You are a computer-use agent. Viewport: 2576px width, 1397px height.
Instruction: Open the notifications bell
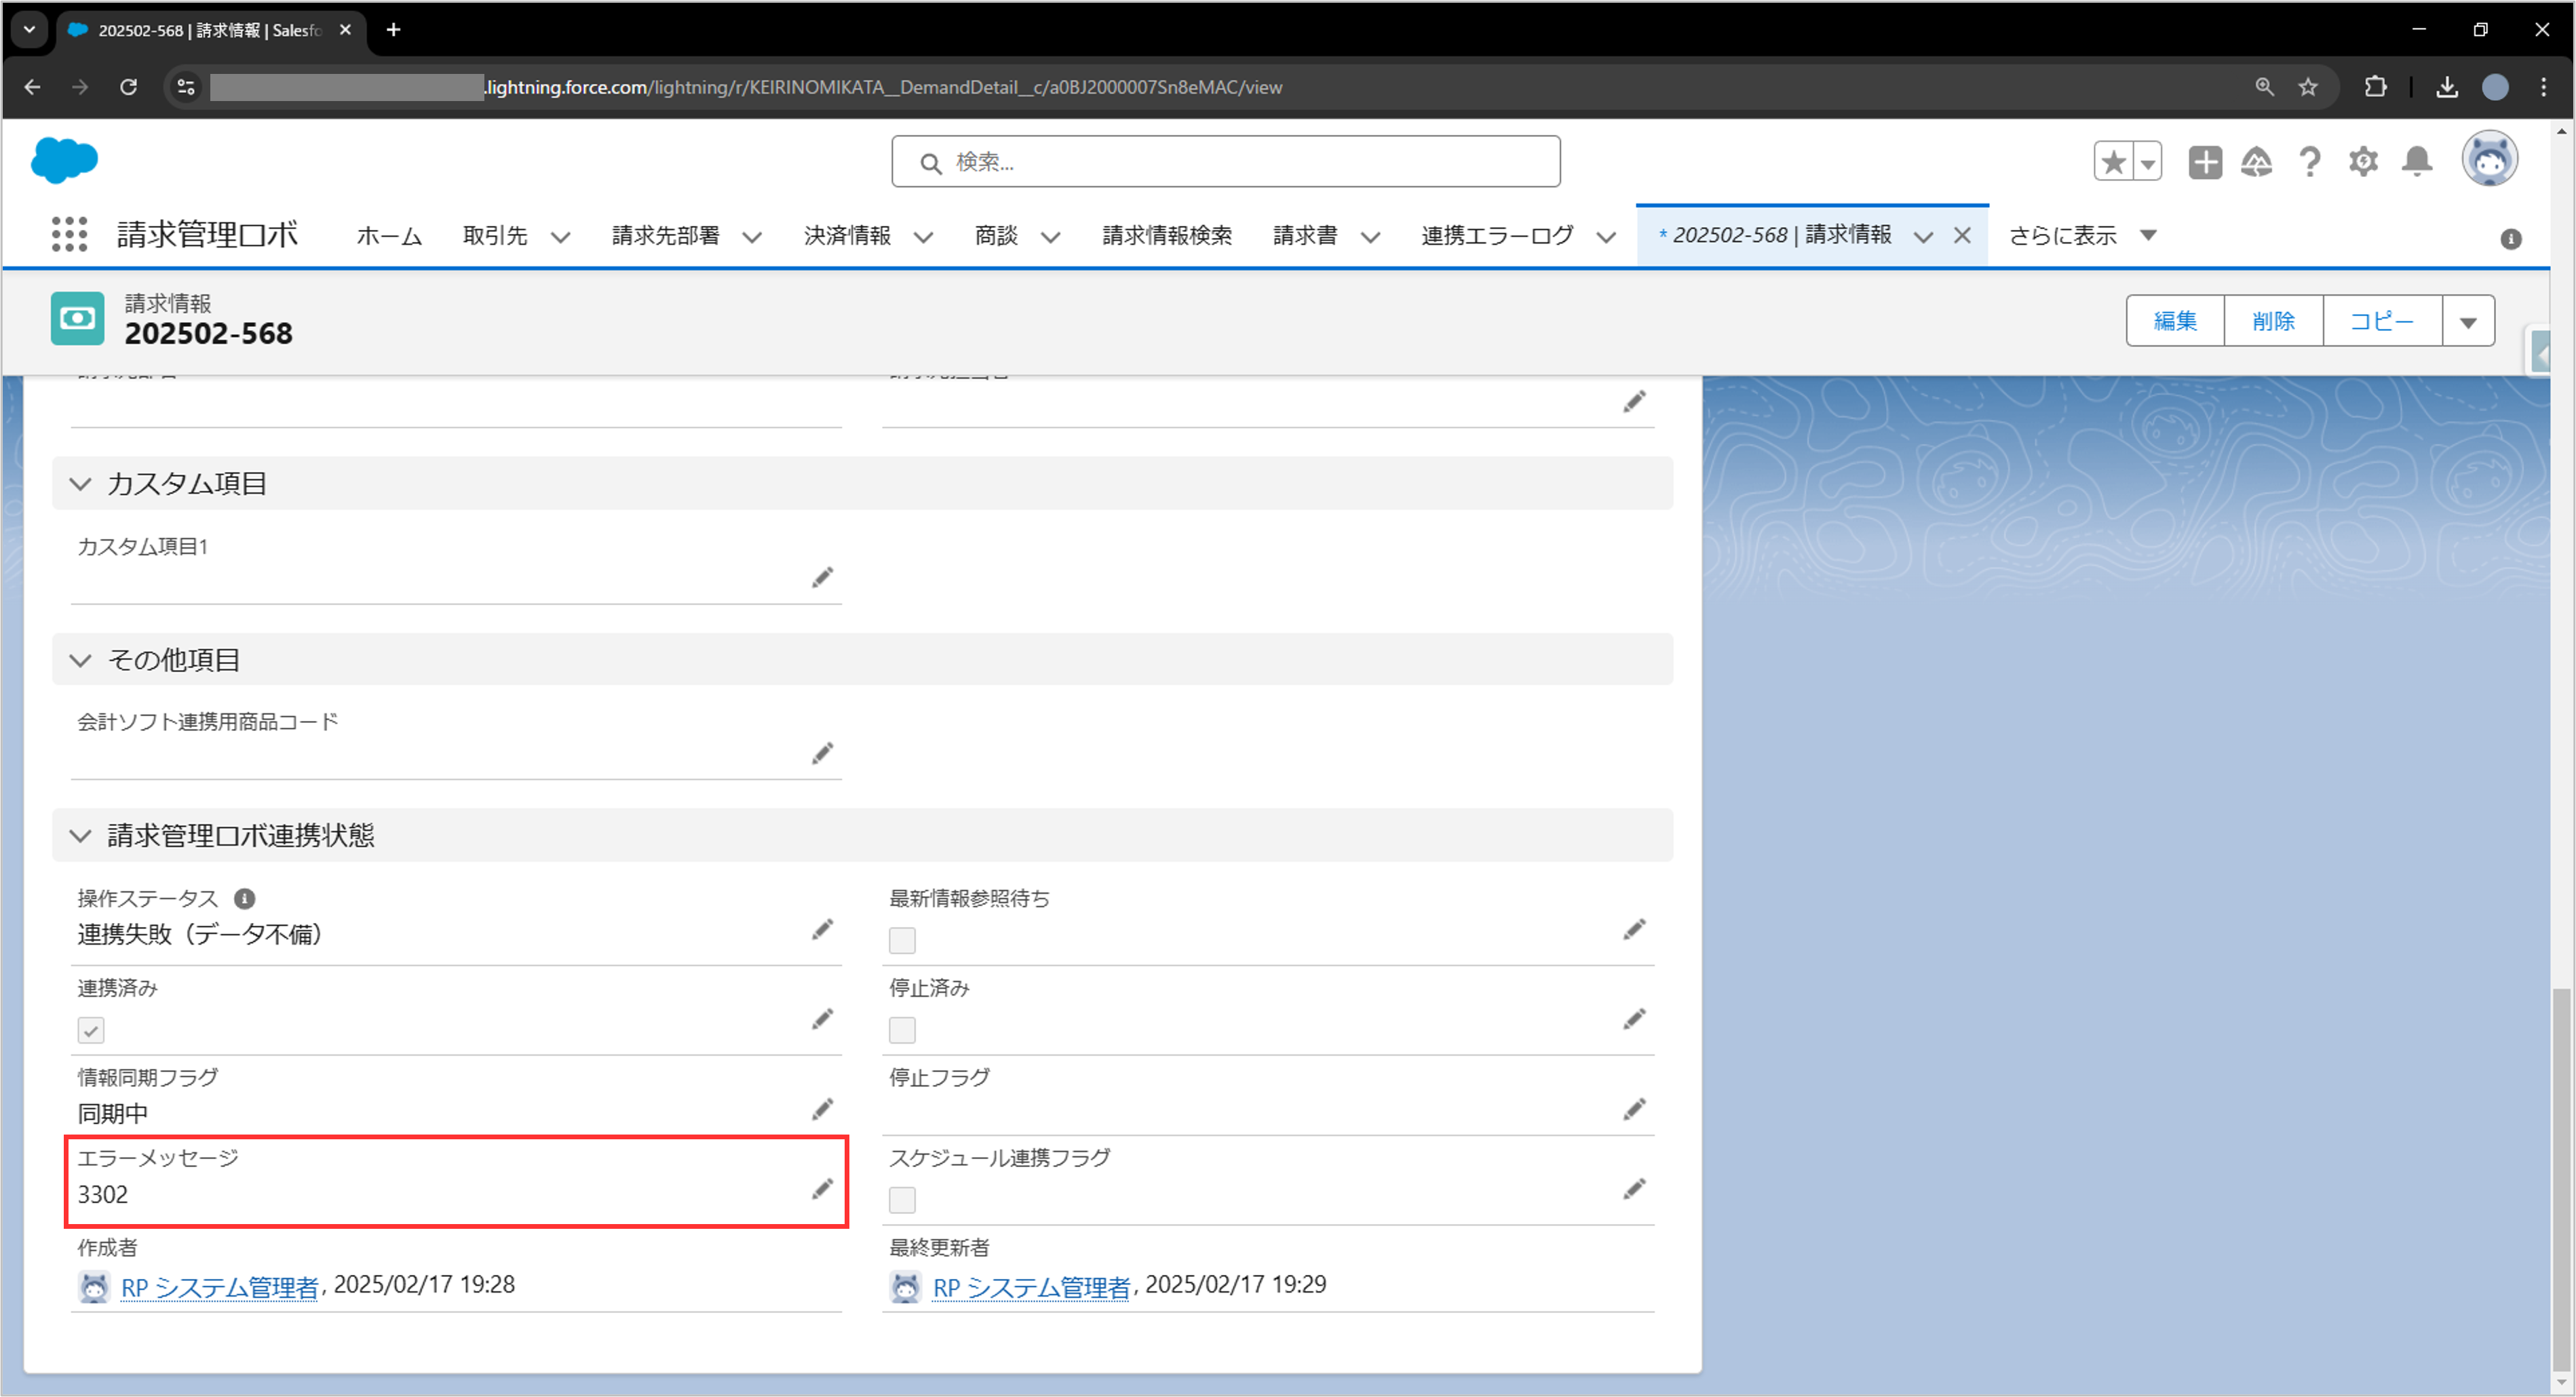2417,161
